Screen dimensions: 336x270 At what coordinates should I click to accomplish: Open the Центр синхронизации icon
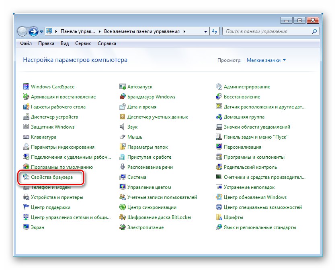pyautogui.click(x=122, y=207)
